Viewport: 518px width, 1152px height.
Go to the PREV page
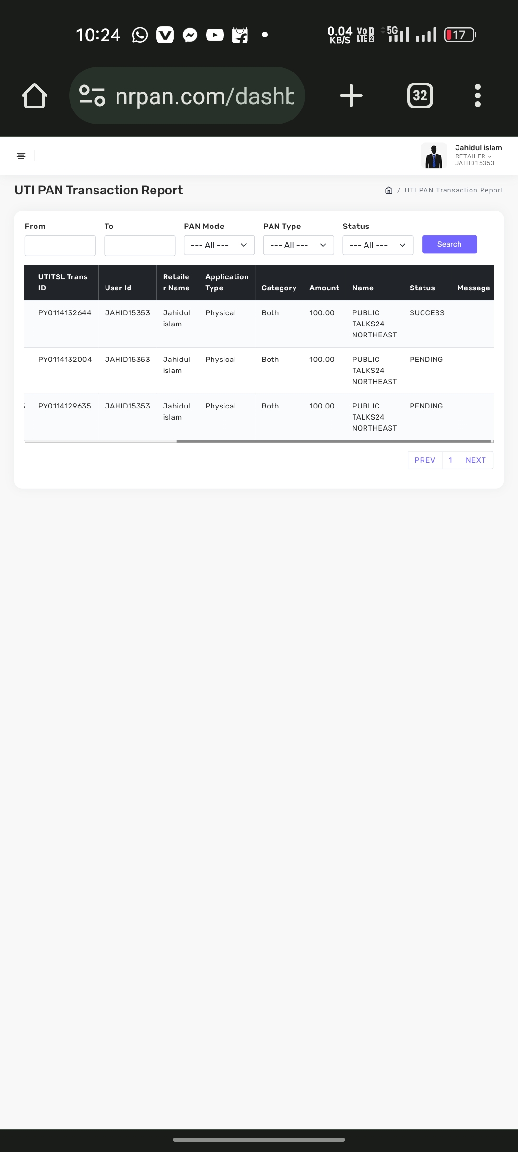[x=424, y=460]
